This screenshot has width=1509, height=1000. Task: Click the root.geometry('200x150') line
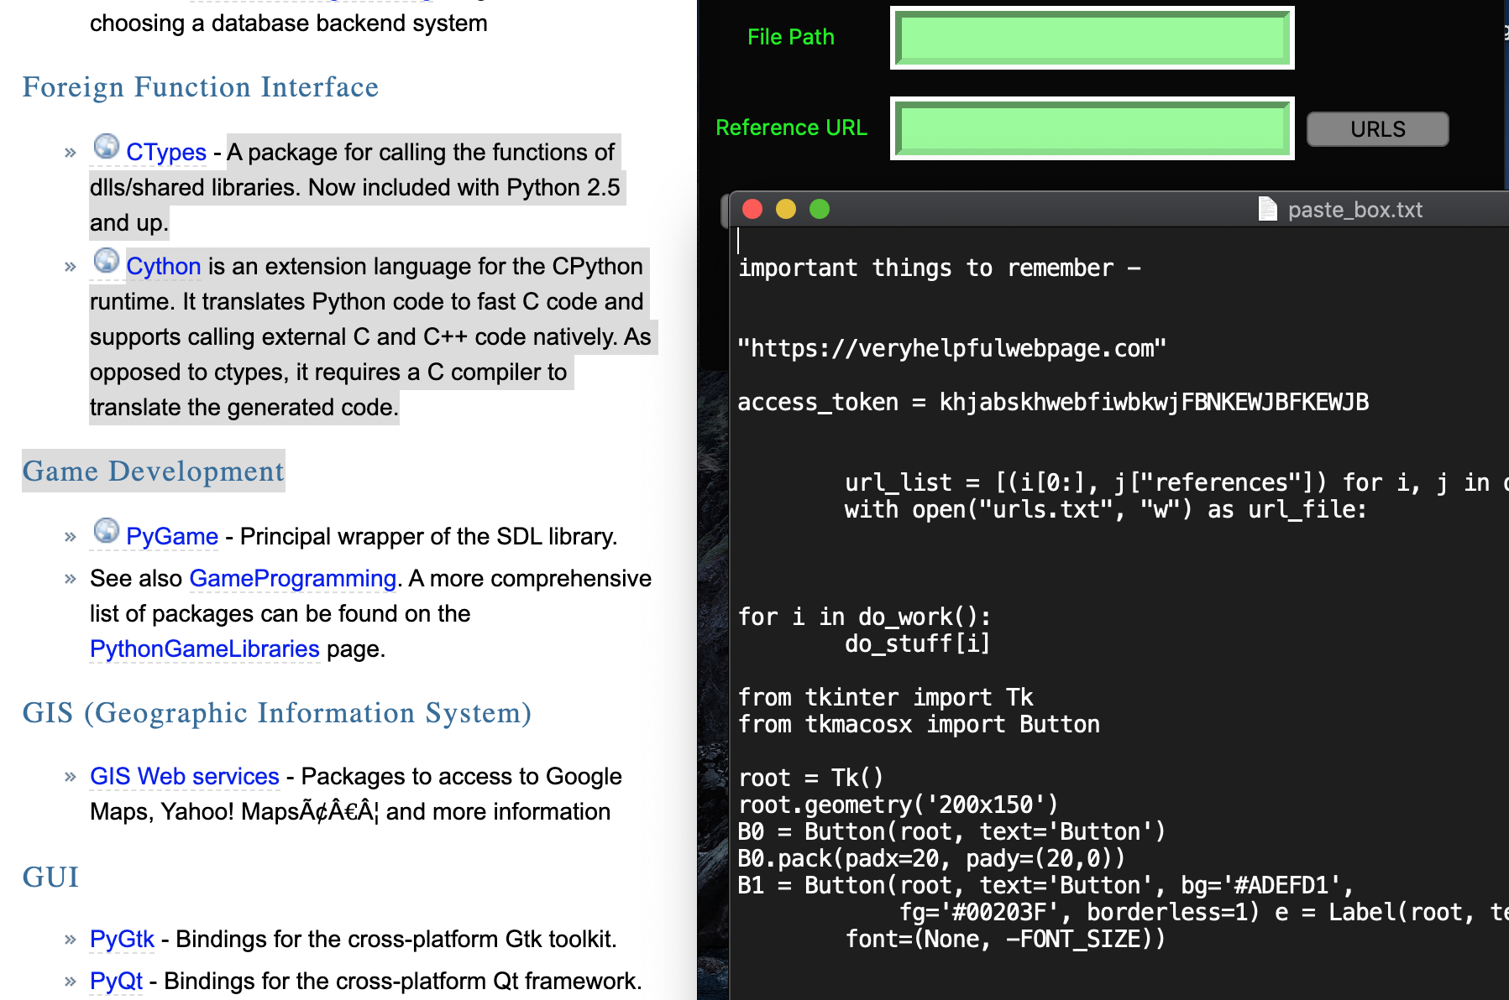[x=898, y=805]
